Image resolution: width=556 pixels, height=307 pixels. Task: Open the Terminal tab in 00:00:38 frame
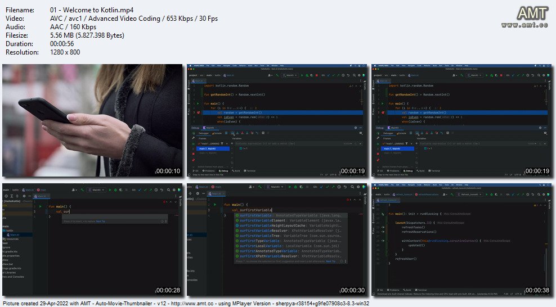[x=420, y=290]
